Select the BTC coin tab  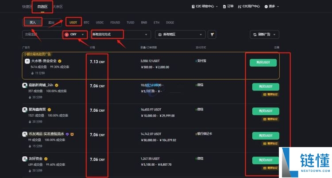(x=87, y=23)
